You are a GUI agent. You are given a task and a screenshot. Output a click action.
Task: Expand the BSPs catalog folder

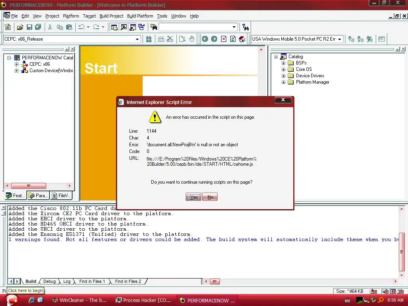coord(283,63)
